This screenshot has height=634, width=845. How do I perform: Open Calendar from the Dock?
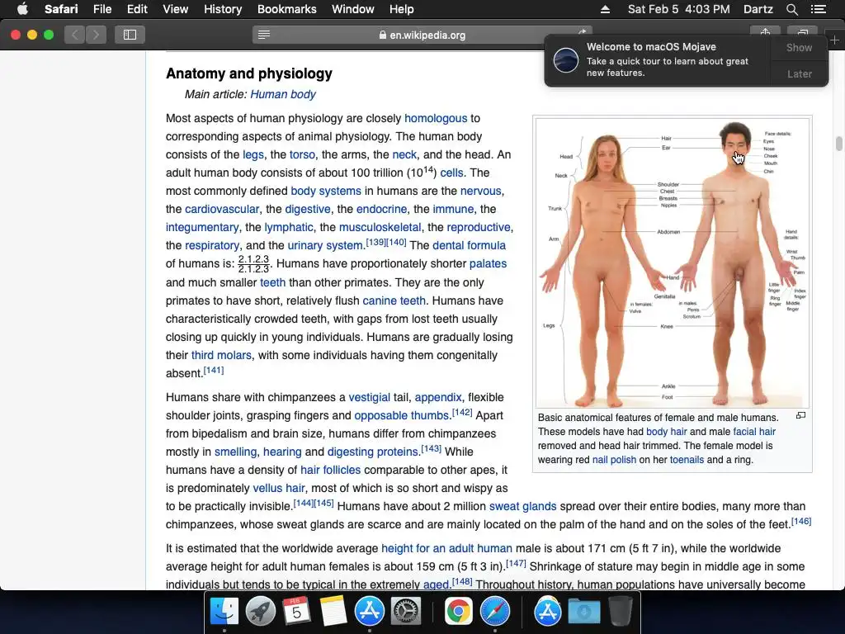[296, 612]
